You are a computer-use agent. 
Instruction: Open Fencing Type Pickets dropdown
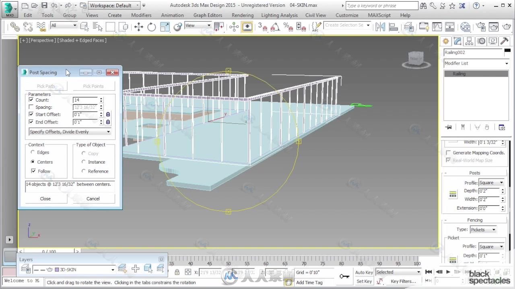coord(483,230)
